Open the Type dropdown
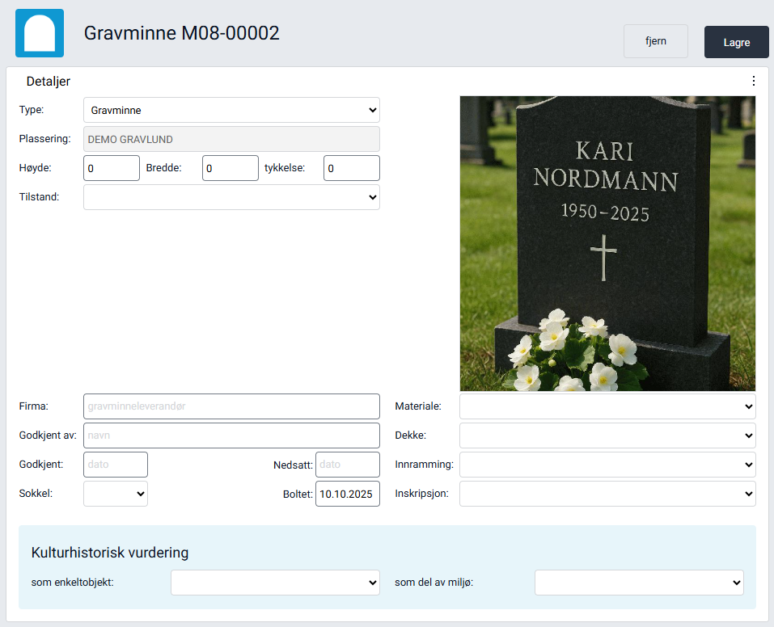The image size is (774, 627). (x=231, y=110)
